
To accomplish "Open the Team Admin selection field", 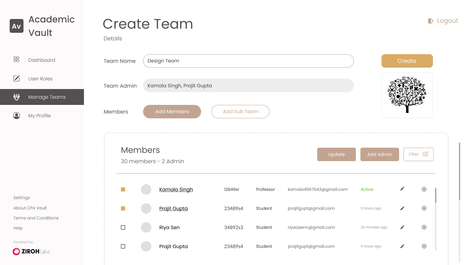I will tap(248, 86).
